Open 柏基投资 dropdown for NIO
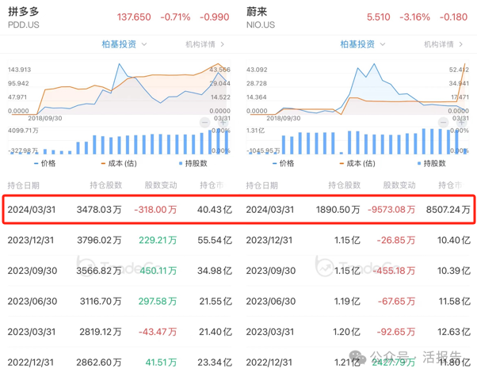 tap(363, 44)
